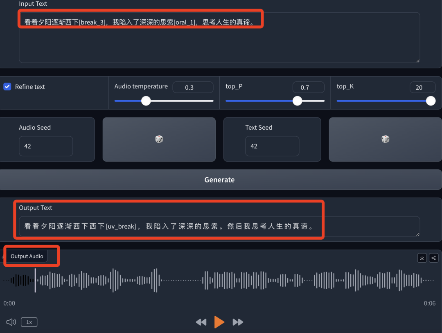Click the Output Text resize handle

tap(418, 234)
